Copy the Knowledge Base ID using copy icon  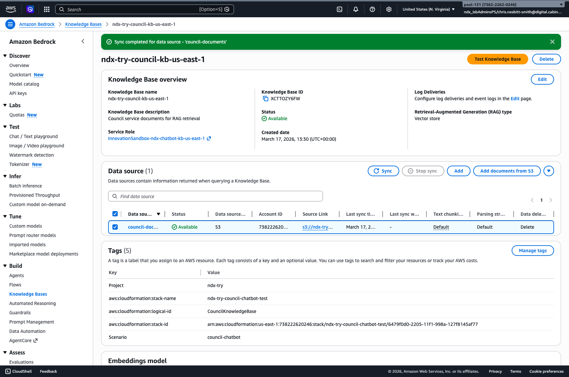coord(265,99)
